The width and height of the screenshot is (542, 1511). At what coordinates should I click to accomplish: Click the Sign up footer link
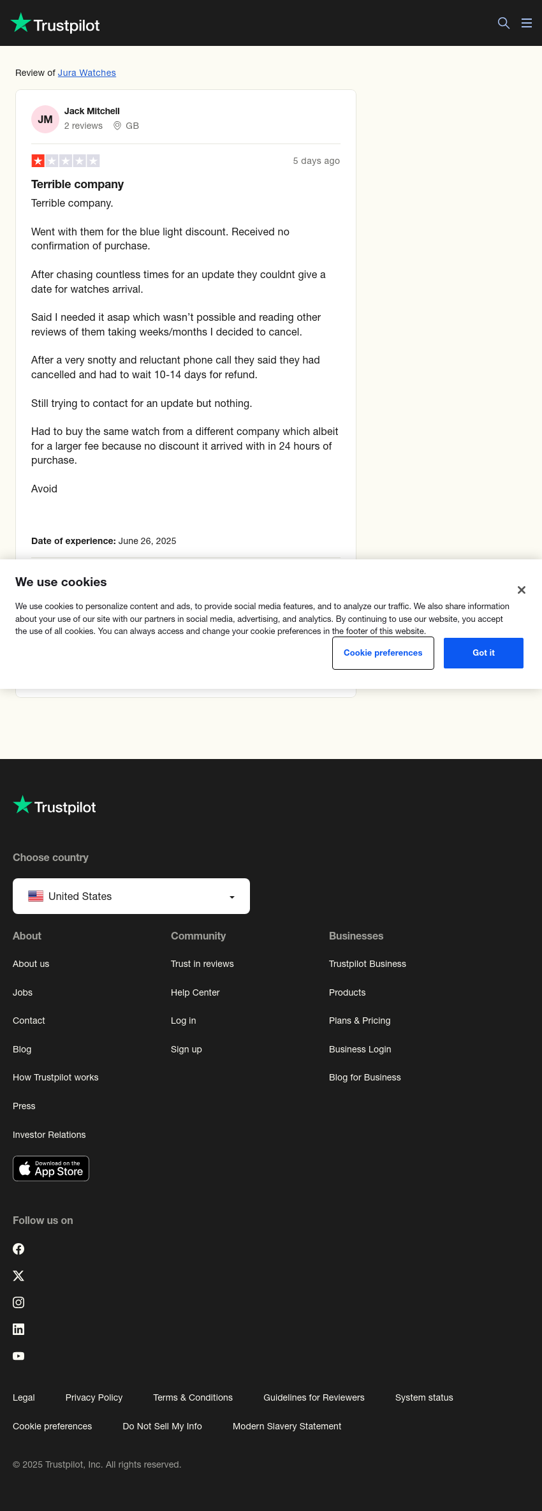point(186,1049)
